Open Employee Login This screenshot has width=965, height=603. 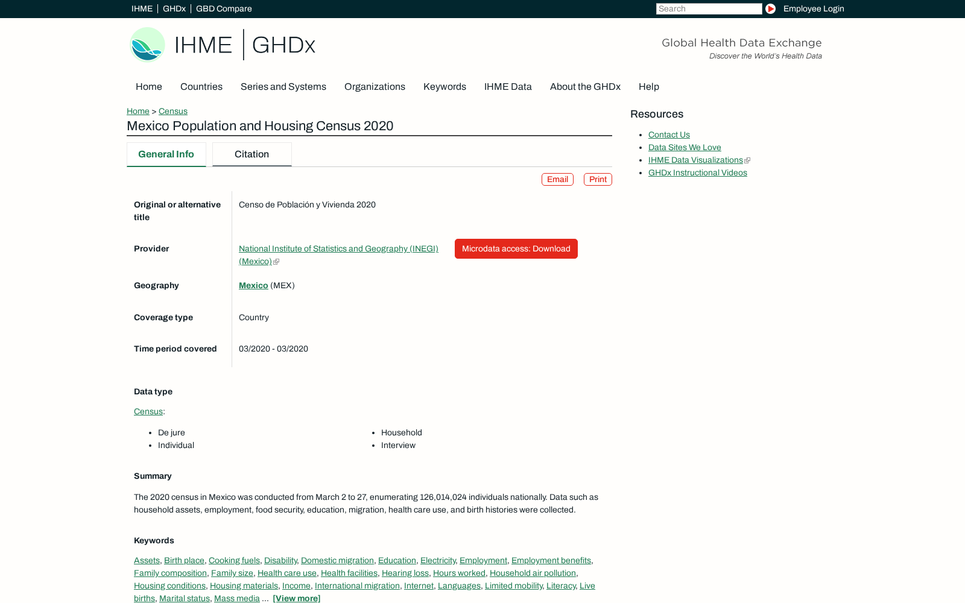pyautogui.click(x=814, y=8)
